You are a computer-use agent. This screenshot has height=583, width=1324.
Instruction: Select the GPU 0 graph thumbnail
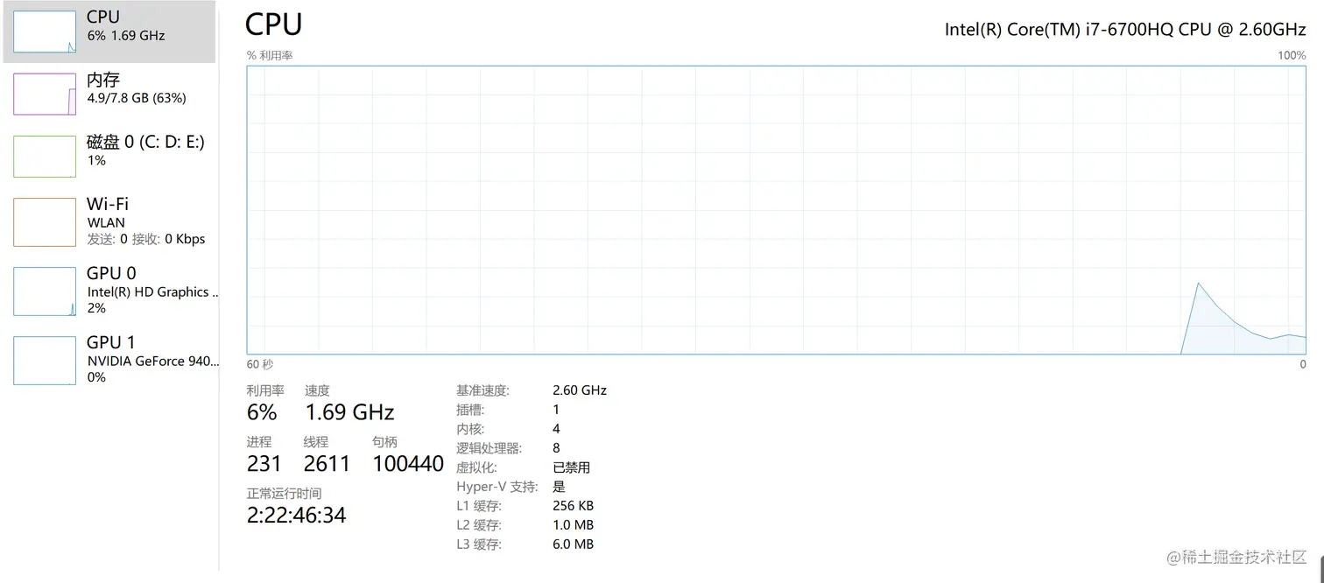[45, 291]
